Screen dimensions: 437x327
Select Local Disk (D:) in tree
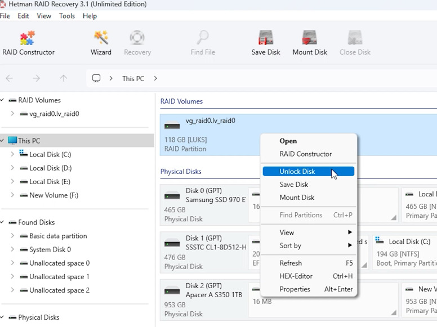(51, 168)
